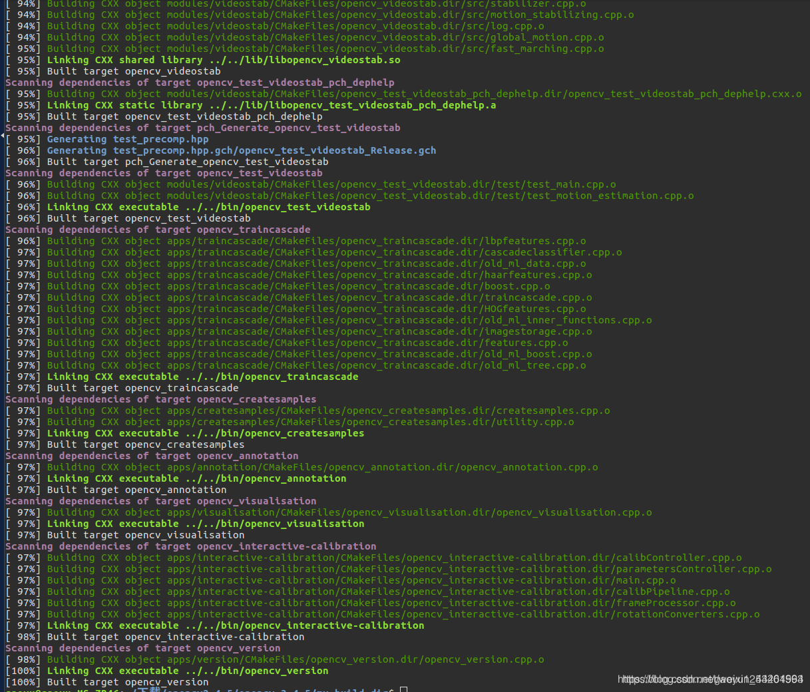Click the fast_marching.cpp.o build line
Screen dimensions: 810x692
pos(305,49)
